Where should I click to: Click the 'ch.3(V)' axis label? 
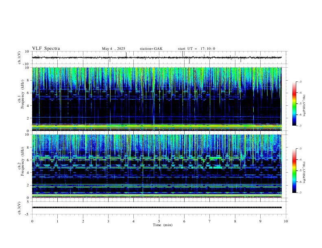pos(20,208)
